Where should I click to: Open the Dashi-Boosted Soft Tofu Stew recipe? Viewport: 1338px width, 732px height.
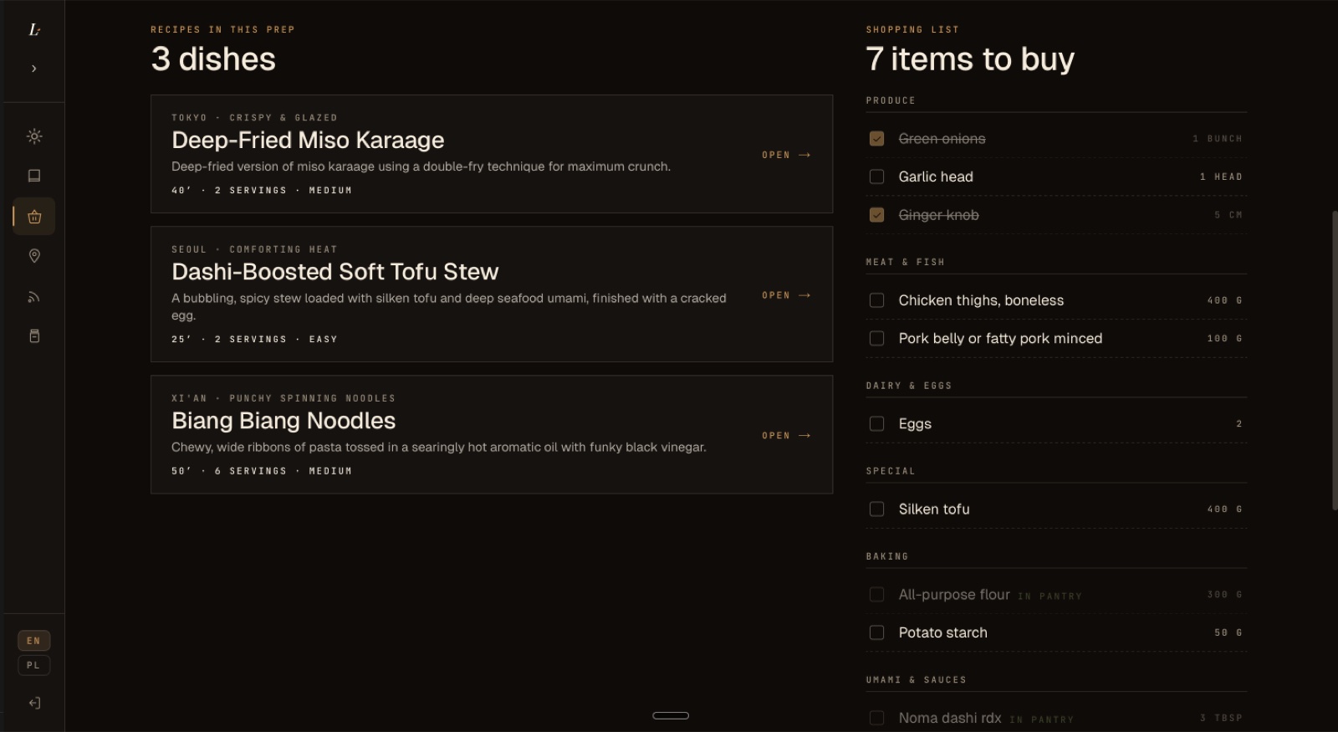[786, 295]
